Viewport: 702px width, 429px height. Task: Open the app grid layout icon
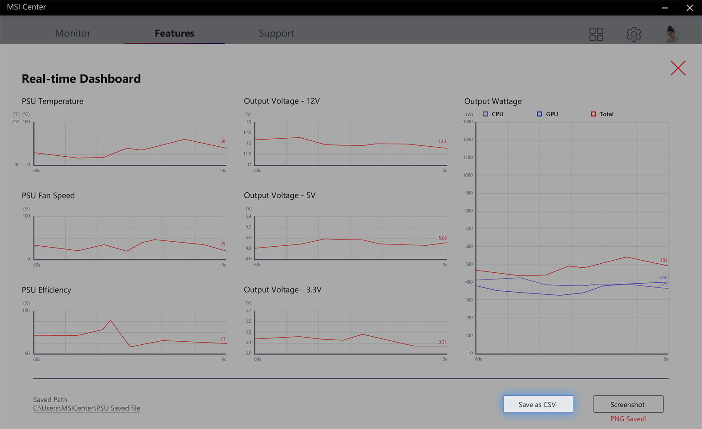point(596,34)
